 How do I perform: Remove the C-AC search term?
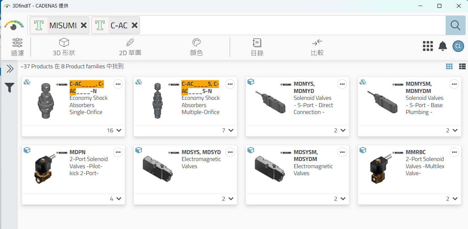[x=134, y=25]
